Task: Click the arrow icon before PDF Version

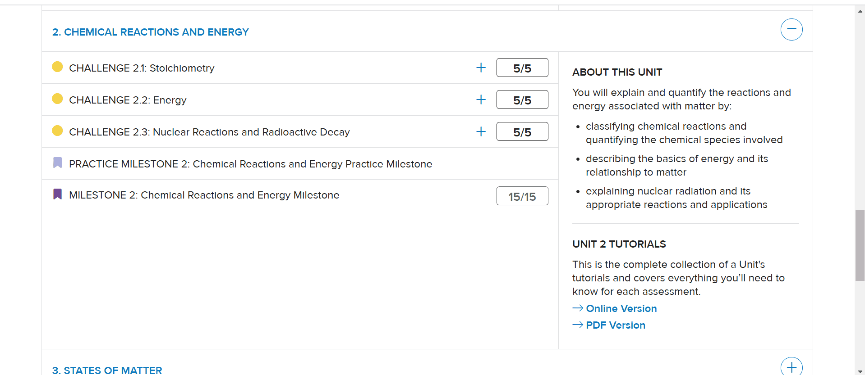Action: (577, 325)
